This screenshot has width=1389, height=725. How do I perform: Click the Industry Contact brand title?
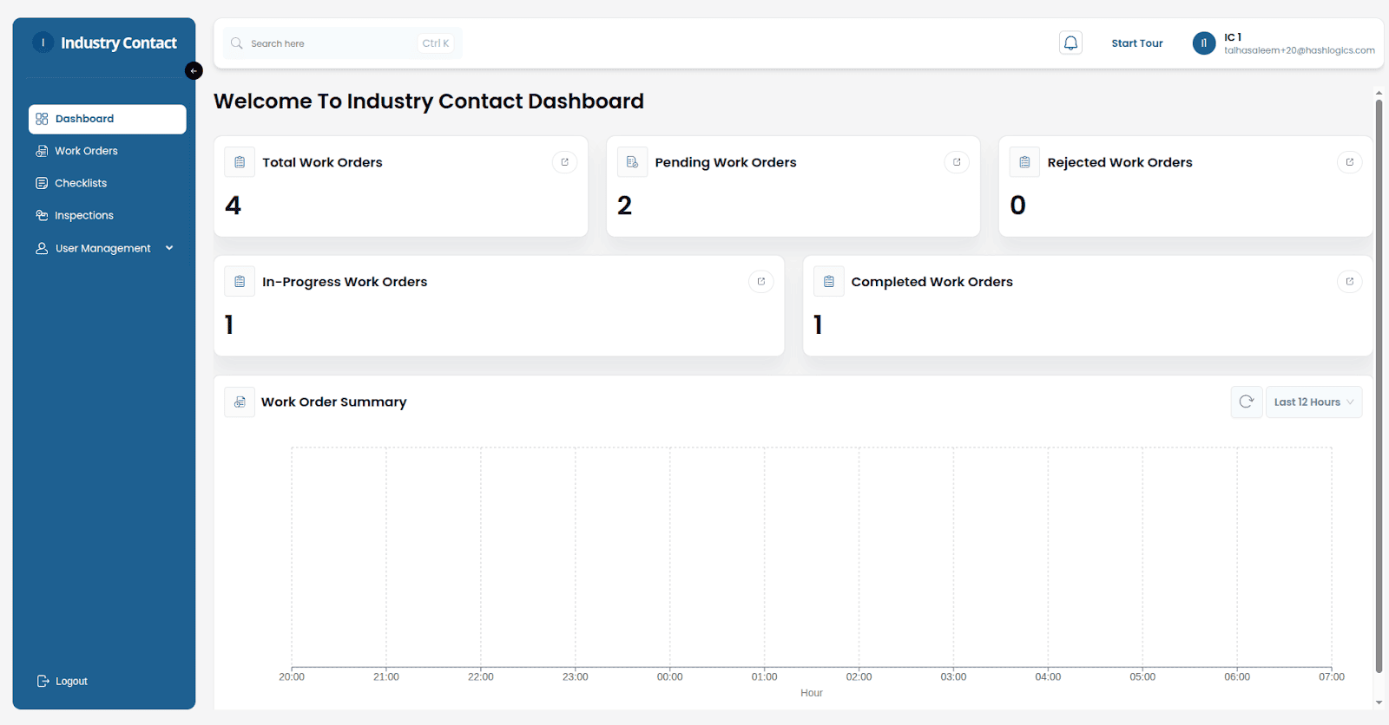119,42
